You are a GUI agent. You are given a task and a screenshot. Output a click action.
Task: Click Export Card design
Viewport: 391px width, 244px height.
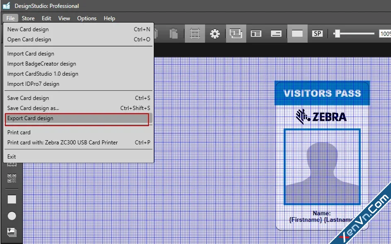[x=78, y=118]
